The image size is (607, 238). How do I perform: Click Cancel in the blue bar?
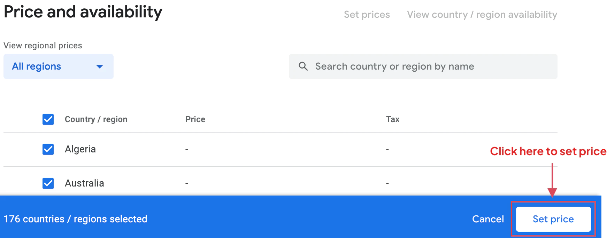coord(488,219)
